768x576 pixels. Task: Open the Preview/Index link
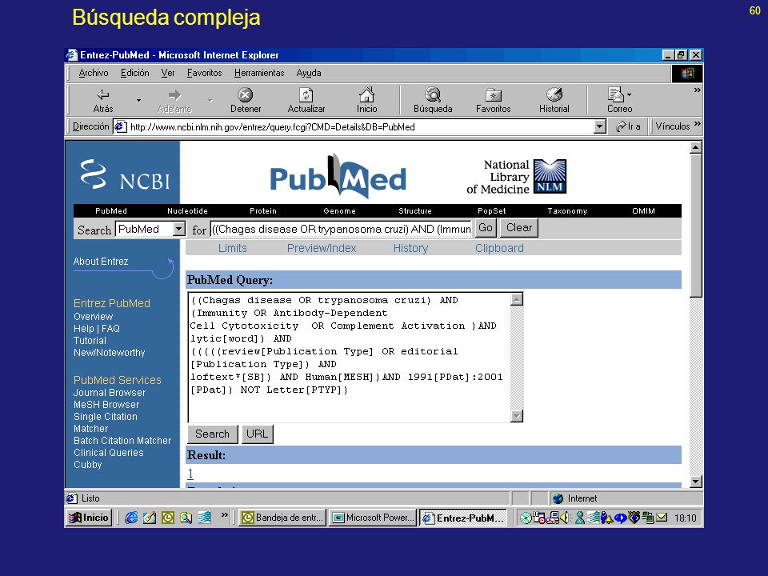click(x=322, y=248)
